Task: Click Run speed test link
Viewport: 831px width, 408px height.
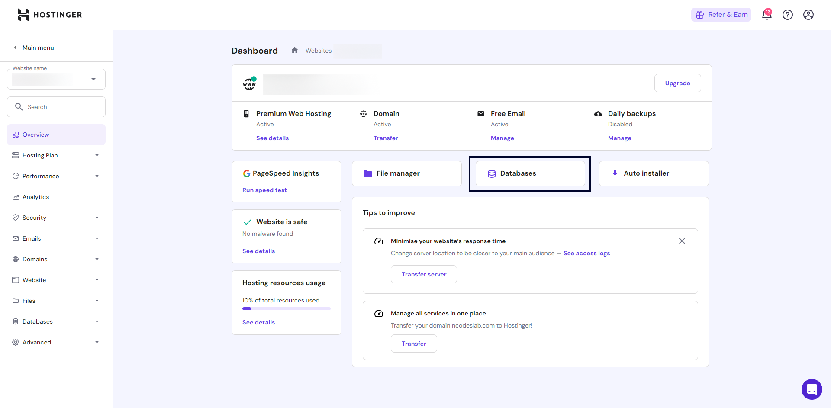Action: coord(264,190)
